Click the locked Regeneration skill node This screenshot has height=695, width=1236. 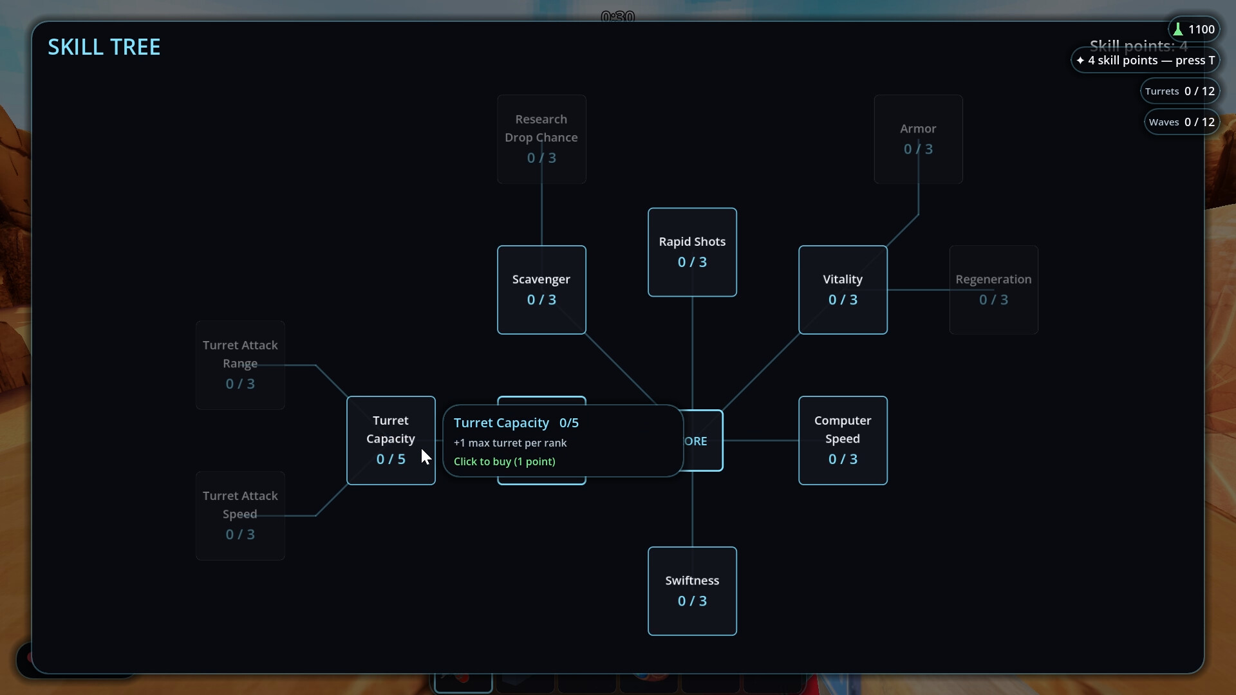point(993,290)
